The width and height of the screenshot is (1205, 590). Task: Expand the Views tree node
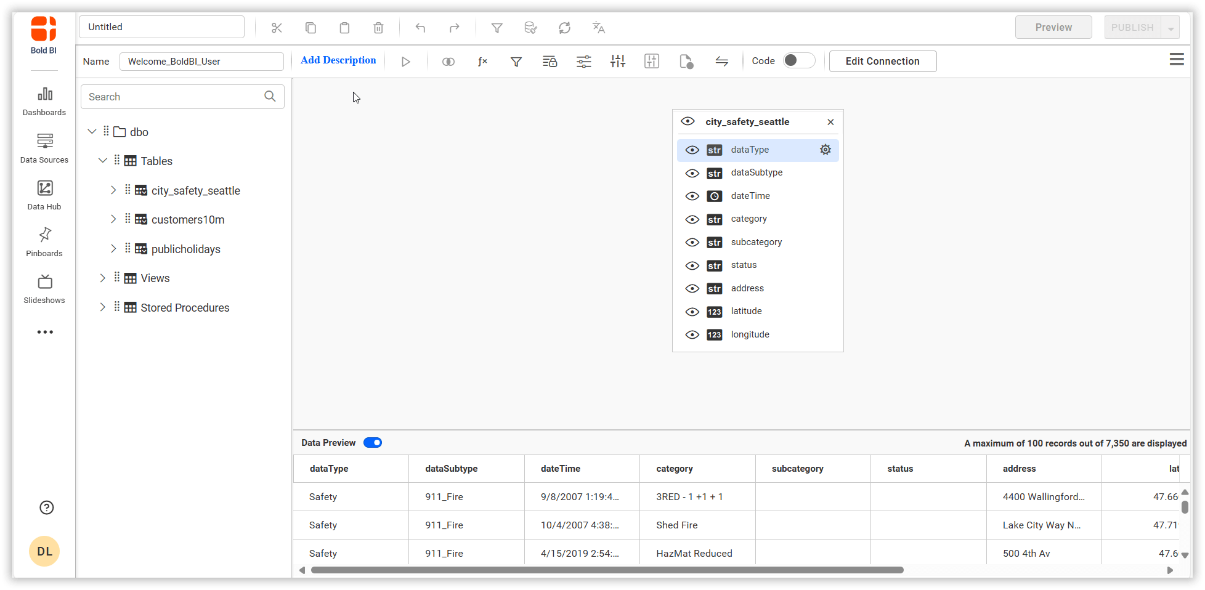click(103, 278)
